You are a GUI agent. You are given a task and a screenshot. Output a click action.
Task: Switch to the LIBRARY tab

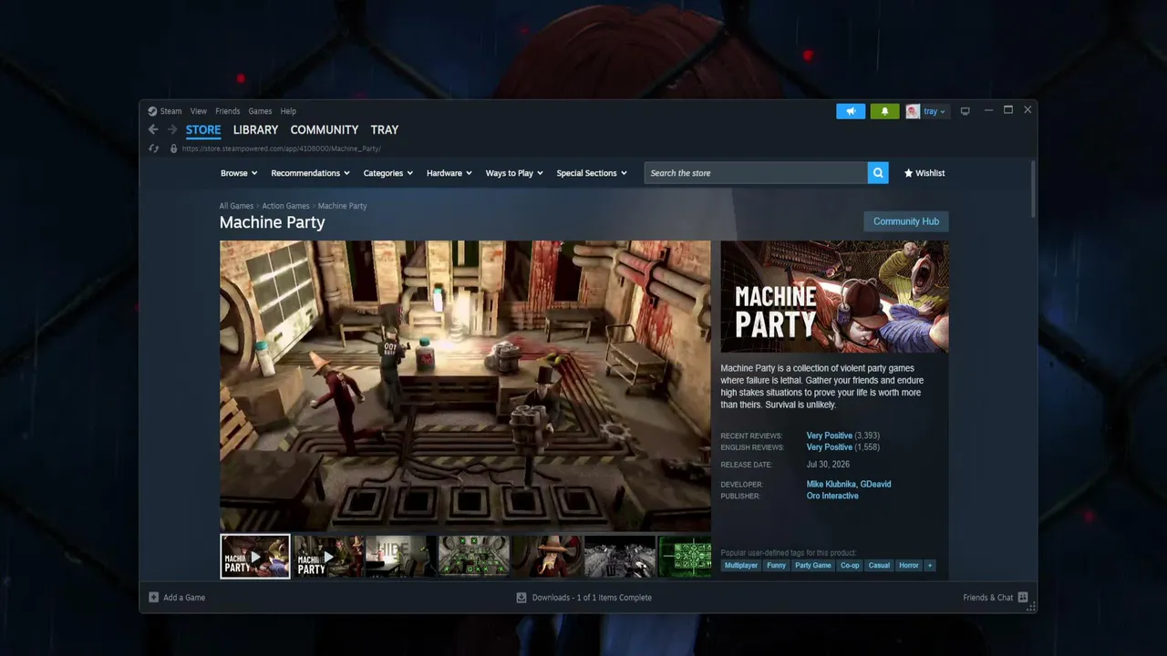click(x=255, y=130)
